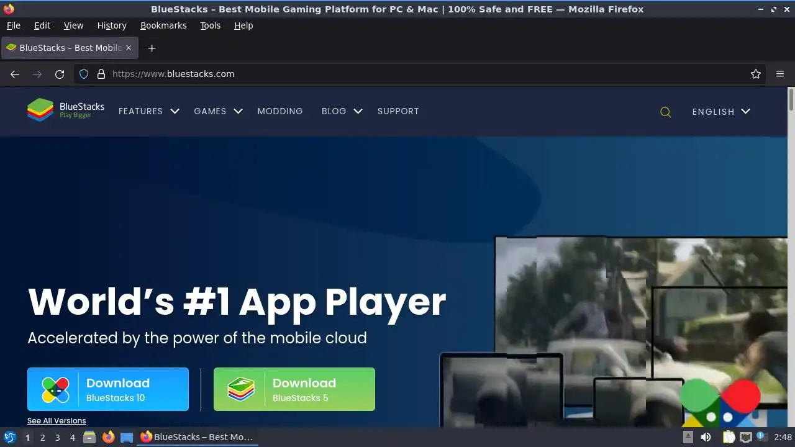
Task: Expand the BLOG dropdown chevron
Action: pyautogui.click(x=358, y=111)
